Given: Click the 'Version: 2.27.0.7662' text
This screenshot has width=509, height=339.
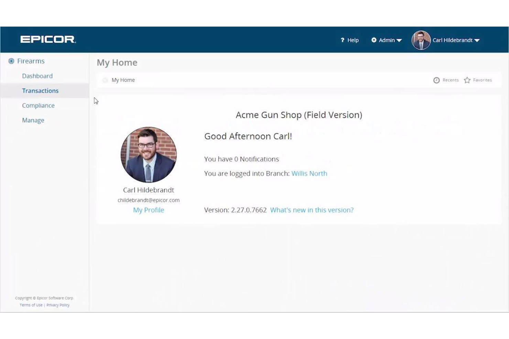Looking at the screenshot, I should pos(235,210).
